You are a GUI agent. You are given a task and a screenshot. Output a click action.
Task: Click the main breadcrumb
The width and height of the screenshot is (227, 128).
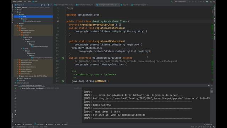tap(29, 1)
